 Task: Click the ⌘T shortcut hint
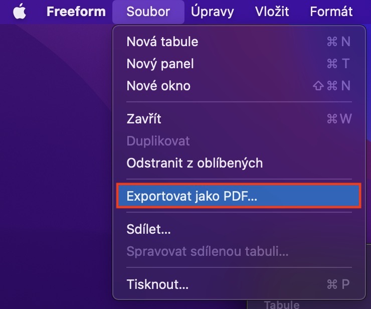(x=338, y=64)
